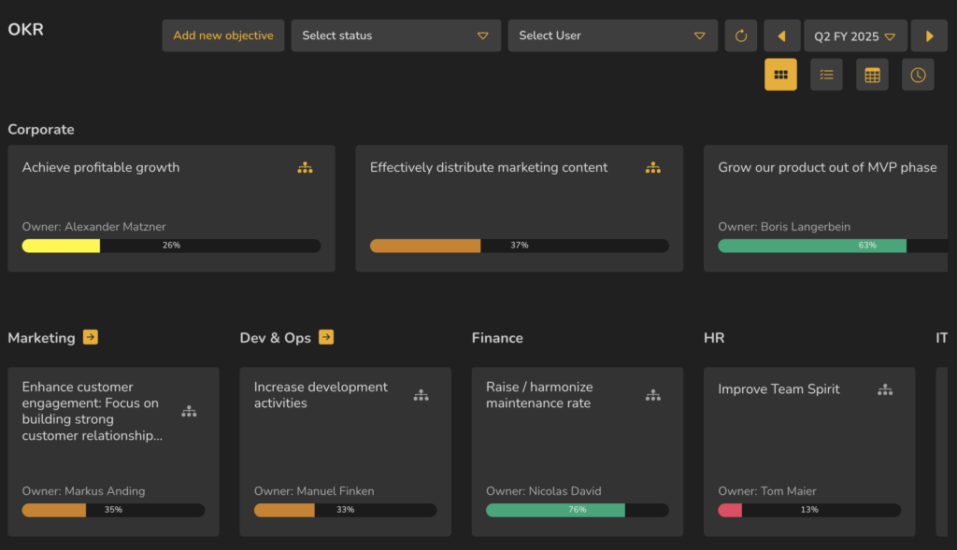Open the clock history view
957x550 pixels.
918,75
